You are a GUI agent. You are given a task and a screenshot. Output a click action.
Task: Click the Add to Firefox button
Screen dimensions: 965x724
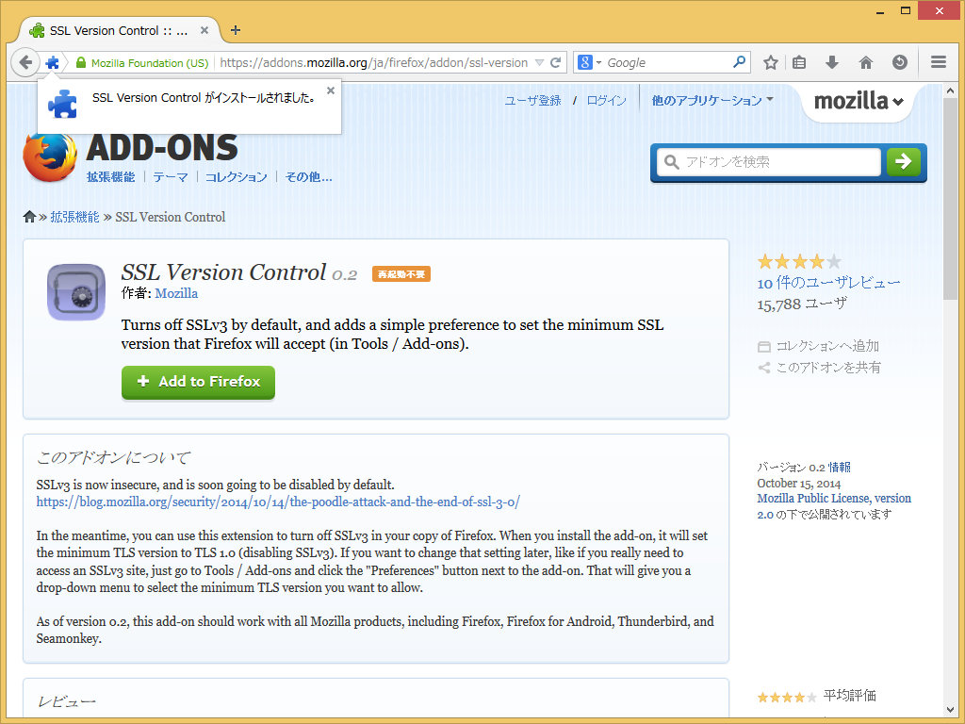[x=198, y=383]
